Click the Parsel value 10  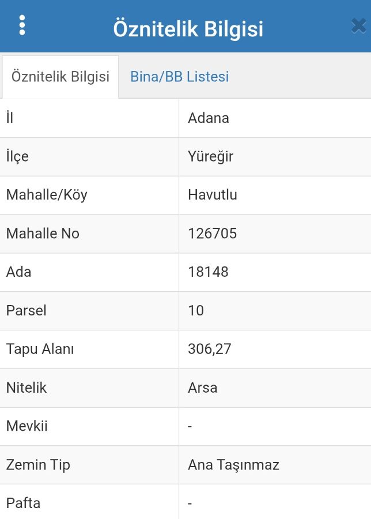click(196, 310)
